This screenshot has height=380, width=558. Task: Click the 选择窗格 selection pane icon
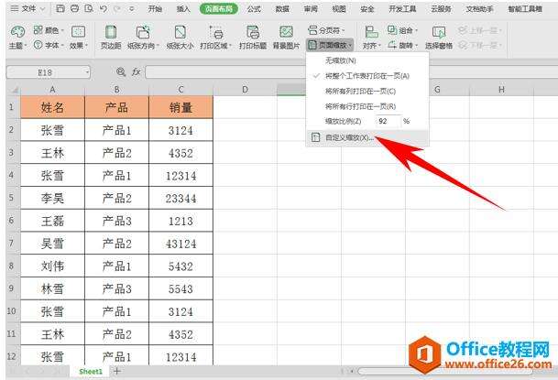439,38
